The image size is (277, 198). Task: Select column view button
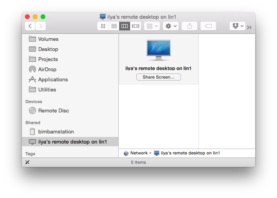coord(125,26)
